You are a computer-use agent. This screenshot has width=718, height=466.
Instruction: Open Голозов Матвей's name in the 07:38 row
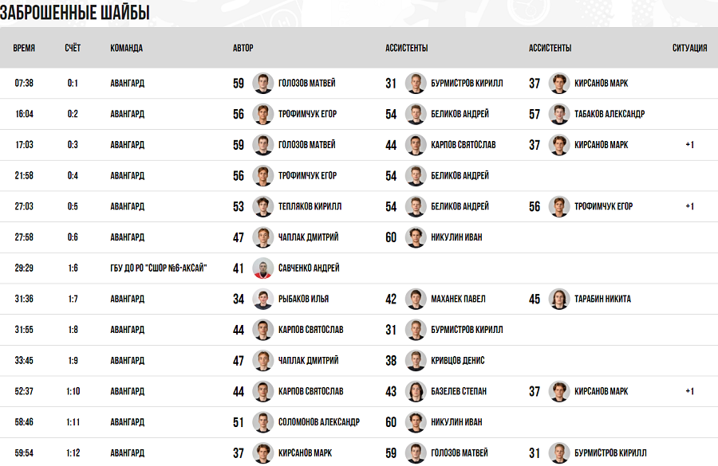tap(306, 84)
